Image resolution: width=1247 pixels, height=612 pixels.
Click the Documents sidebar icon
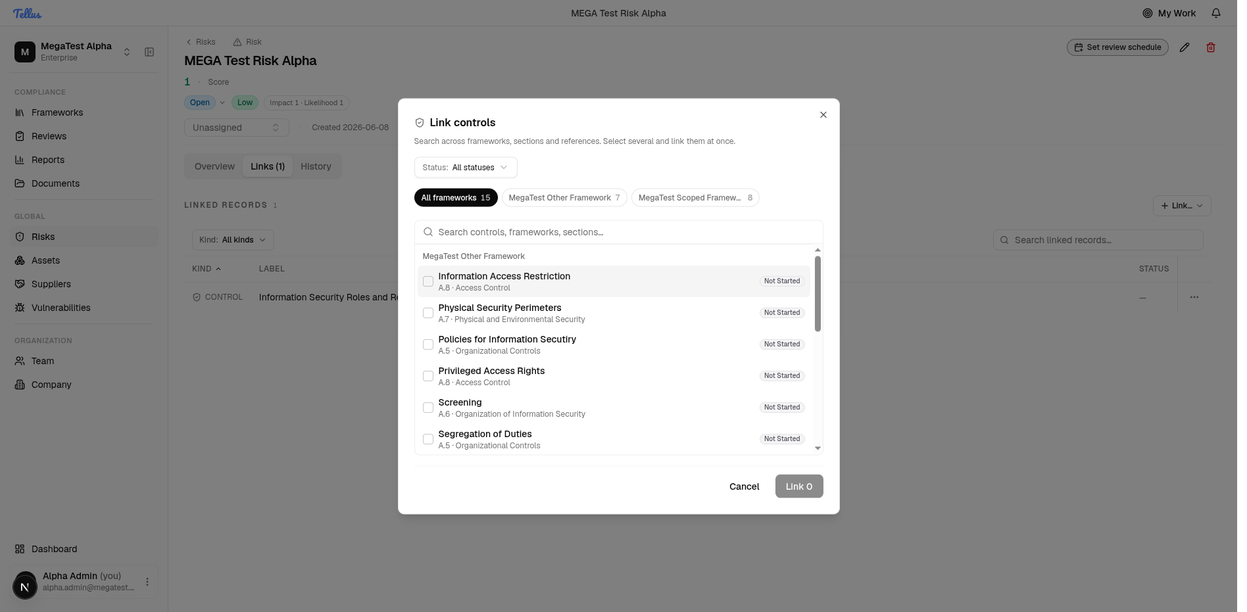[20, 183]
